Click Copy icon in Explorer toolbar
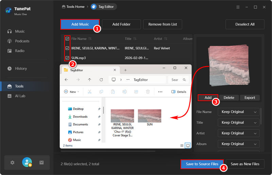 tap(101, 92)
